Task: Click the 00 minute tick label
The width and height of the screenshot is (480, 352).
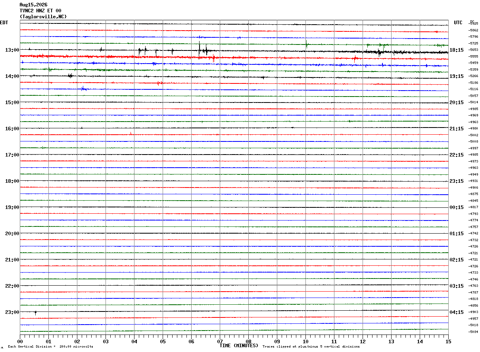Action: click(20, 341)
